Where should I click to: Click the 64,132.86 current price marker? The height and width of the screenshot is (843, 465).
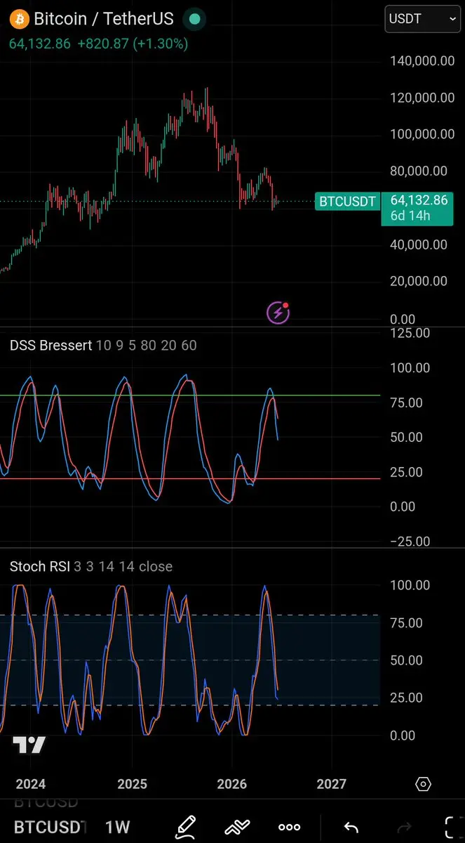[418, 201]
